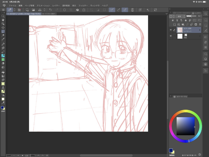Select the Lasso selection tool
Viewport: 209px width, 157px height.
(3, 31)
